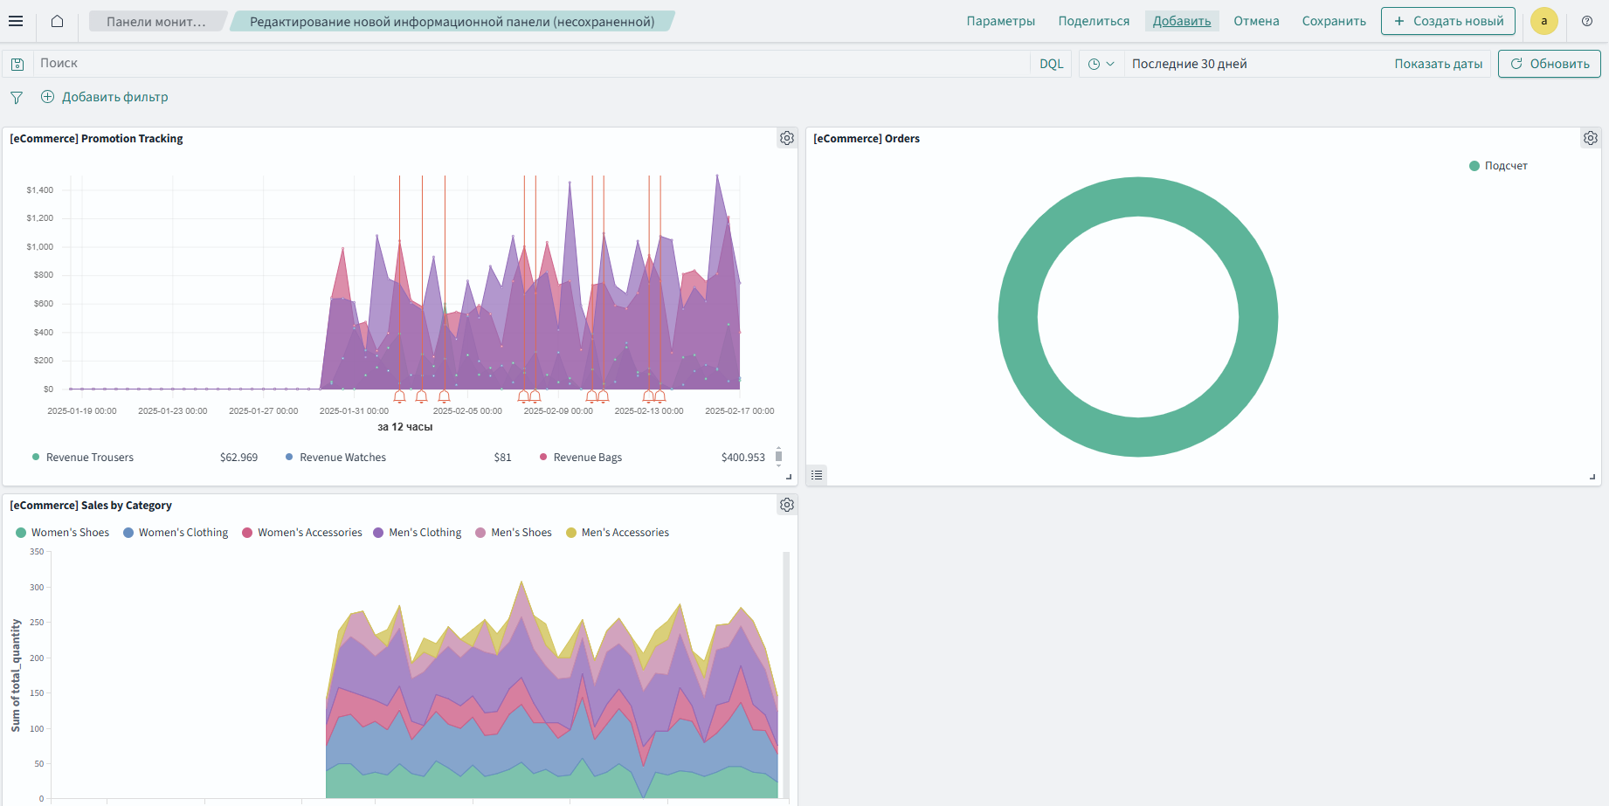This screenshot has height=806, width=1609.
Task: Go to Панели мониторинга breadcrumb
Action: click(155, 21)
